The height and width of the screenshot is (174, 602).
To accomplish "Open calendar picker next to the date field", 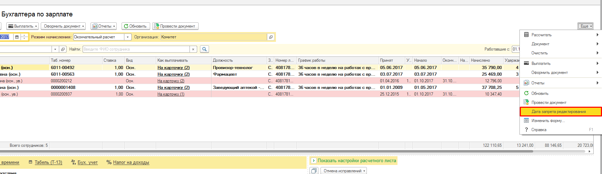I will (17, 37).
